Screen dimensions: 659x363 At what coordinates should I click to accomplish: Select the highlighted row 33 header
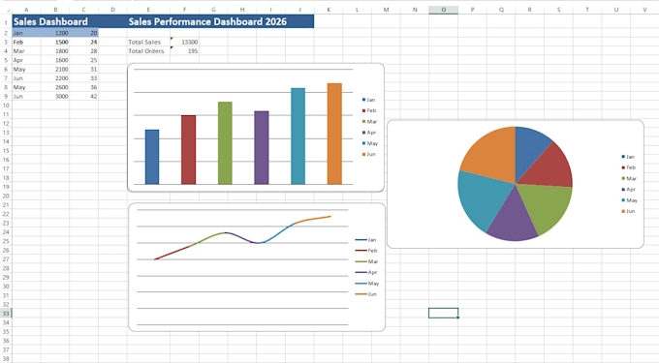[6, 313]
